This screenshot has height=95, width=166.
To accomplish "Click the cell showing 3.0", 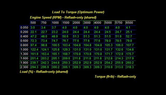I will pos(35,27).
